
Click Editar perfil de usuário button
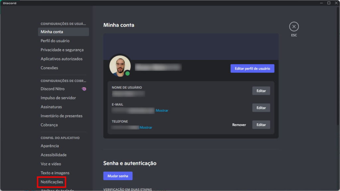pos(252,69)
